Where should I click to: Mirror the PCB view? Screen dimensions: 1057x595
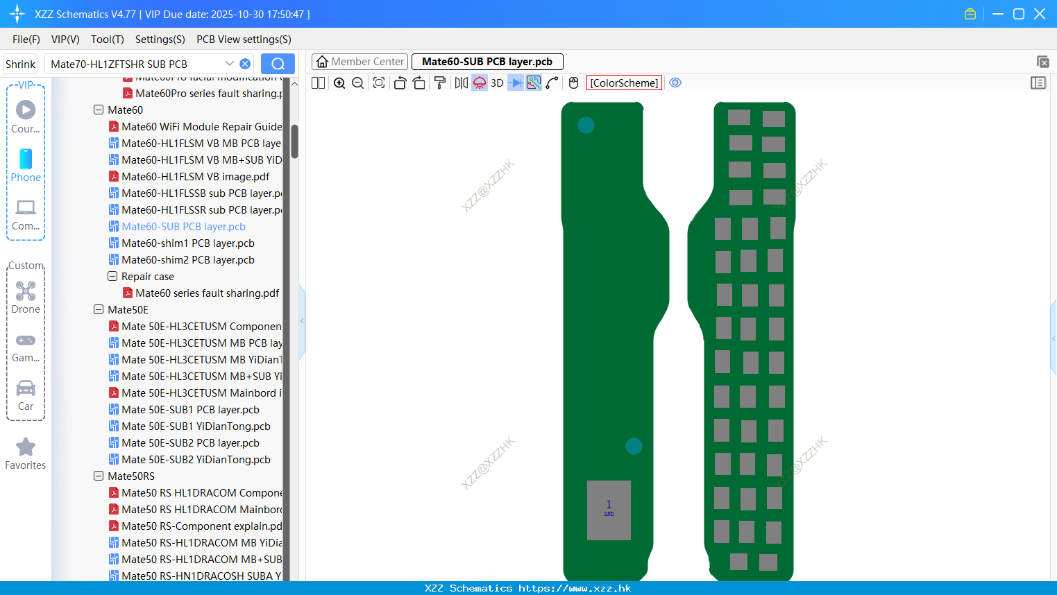(462, 83)
